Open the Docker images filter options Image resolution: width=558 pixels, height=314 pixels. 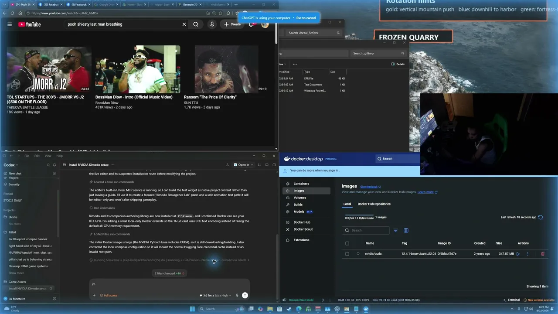(395, 230)
